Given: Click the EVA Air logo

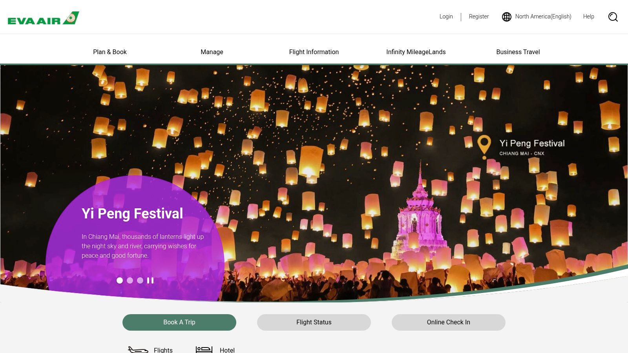Looking at the screenshot, I should pyautogui.click(x=43, y=18).
